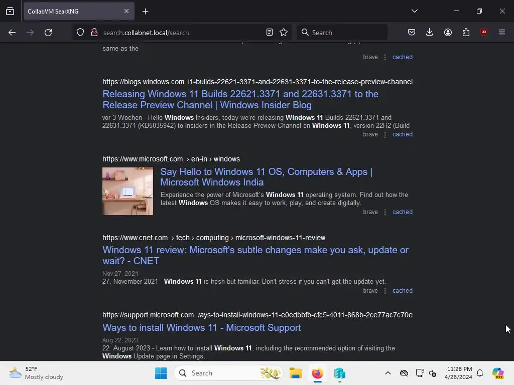The width and height of the screenshot is (514, 385).
Task: Open the cloud sync tray icon
Action: 404,373
